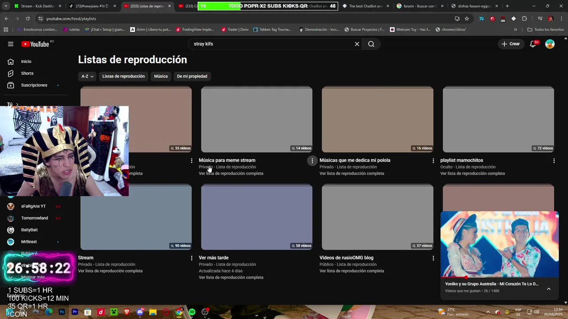Screen dimensions: 568x319
Task: Expand the A-Z sort dropdown
Action: coord(87,76)
